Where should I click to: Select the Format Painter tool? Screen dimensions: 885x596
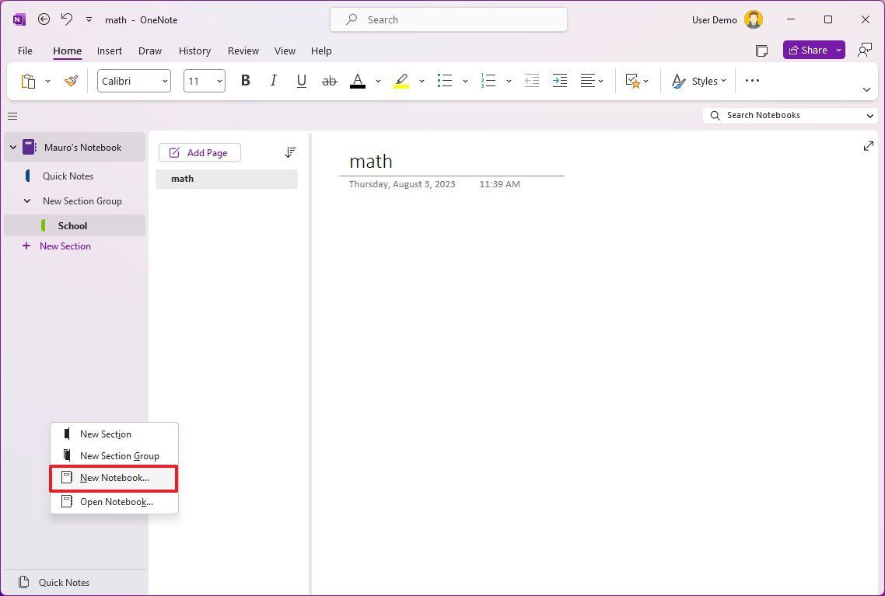[71, 80]
